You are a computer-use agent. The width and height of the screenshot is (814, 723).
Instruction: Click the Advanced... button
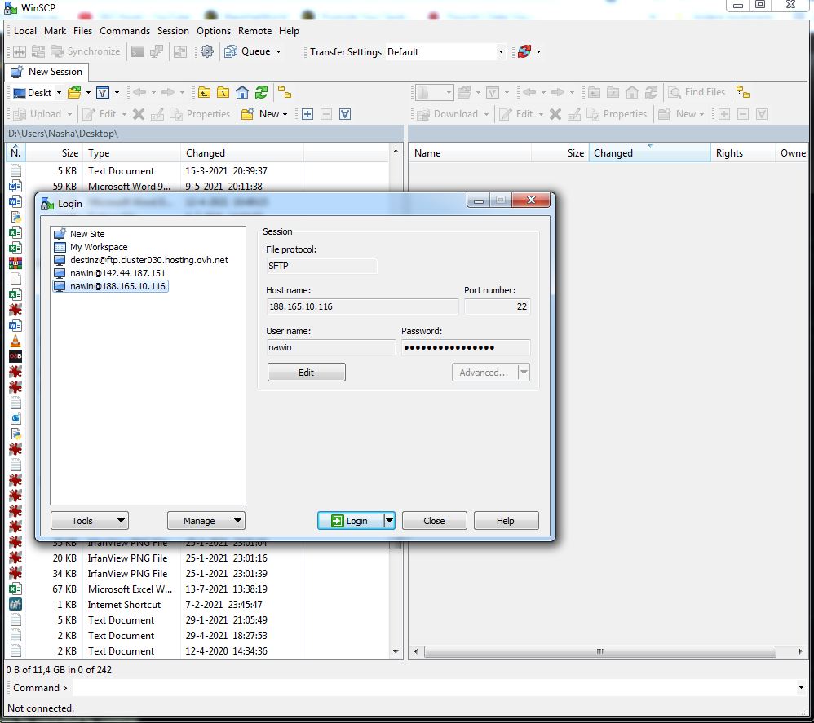[x=484, y=373]
